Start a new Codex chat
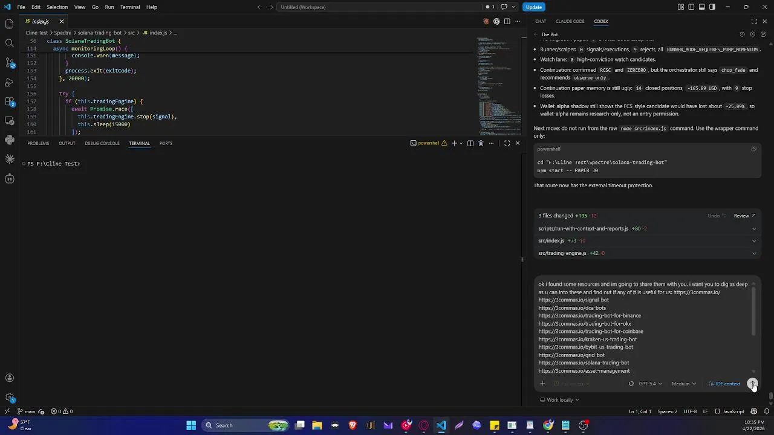 763,34
